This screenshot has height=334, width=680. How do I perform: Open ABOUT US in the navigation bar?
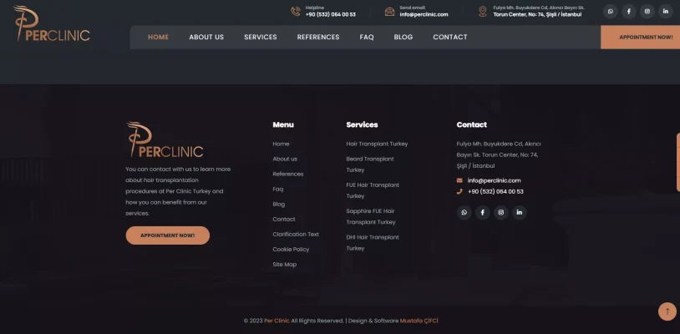[x=206, y=38]
